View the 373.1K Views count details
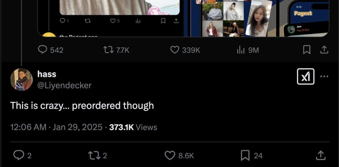 tap(133, 127)
